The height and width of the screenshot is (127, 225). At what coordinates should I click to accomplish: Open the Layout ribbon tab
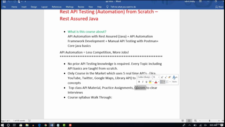tap(44, 7)
